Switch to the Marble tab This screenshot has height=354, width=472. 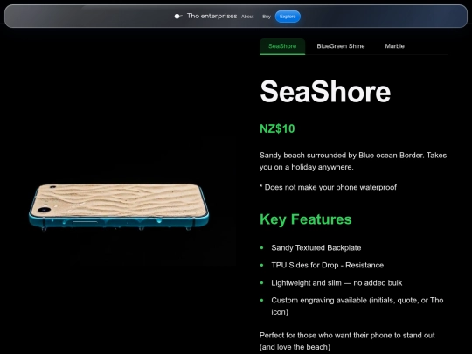point(394,46)
